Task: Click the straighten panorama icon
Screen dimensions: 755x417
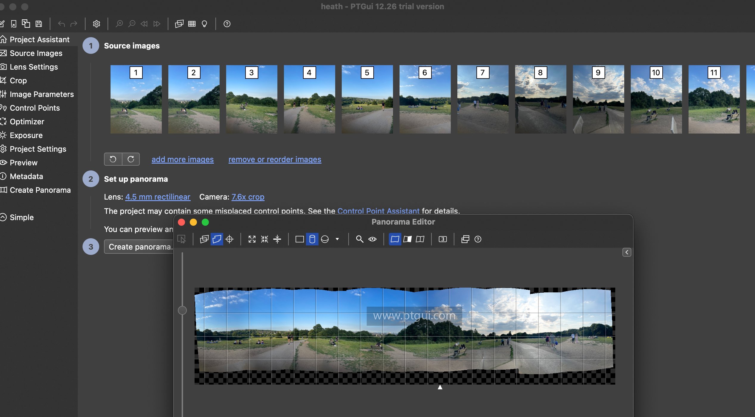Action: click(x=277, y=239)
